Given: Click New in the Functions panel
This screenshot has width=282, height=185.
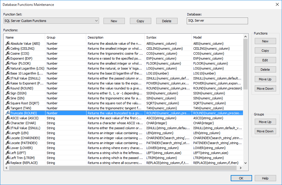Looking at the screenshot, I should (265, 41).
